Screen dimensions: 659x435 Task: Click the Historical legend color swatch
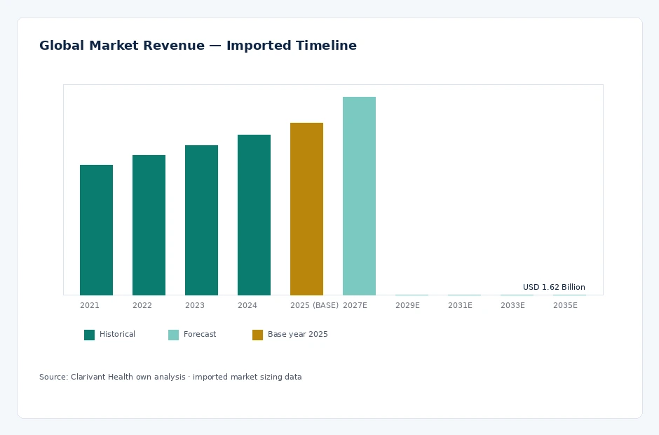(90, 335)
